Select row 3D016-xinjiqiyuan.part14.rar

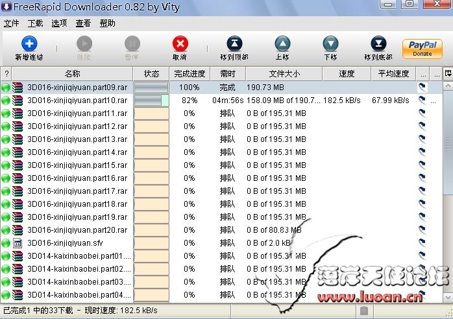pos(221,152)
